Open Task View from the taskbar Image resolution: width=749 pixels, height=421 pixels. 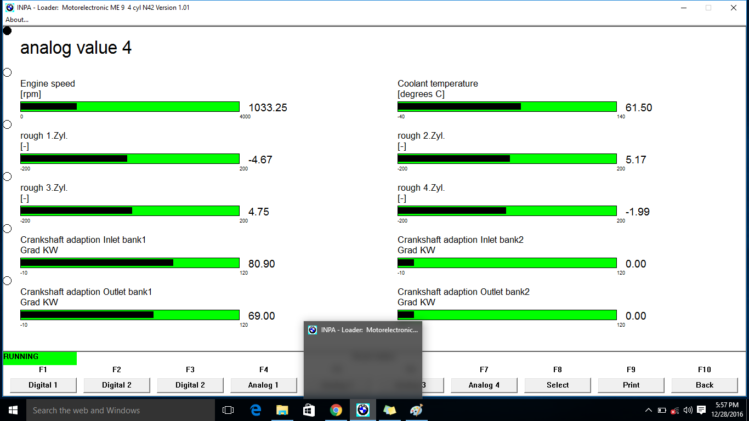(x=228, y=410)
